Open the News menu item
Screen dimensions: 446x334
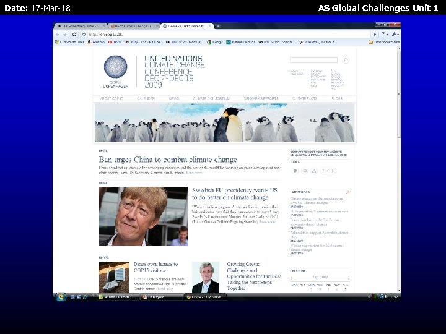click(x=174, y=98)
